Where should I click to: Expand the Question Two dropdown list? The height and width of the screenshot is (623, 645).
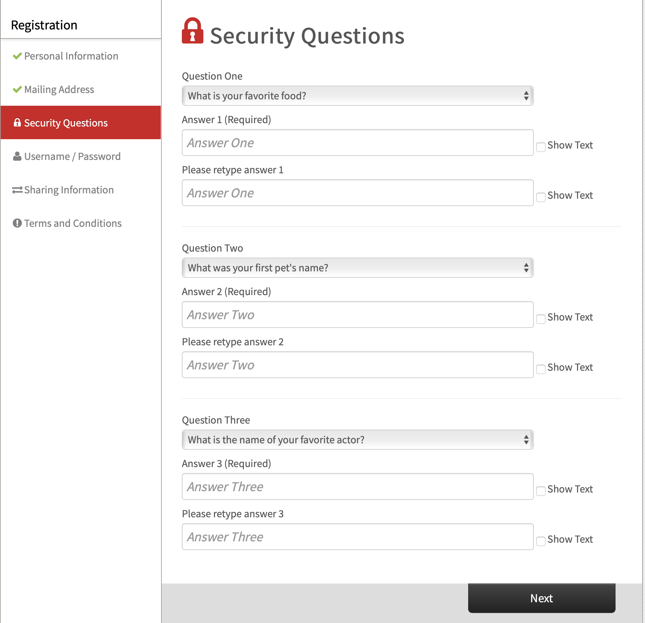tap(357, 268)
